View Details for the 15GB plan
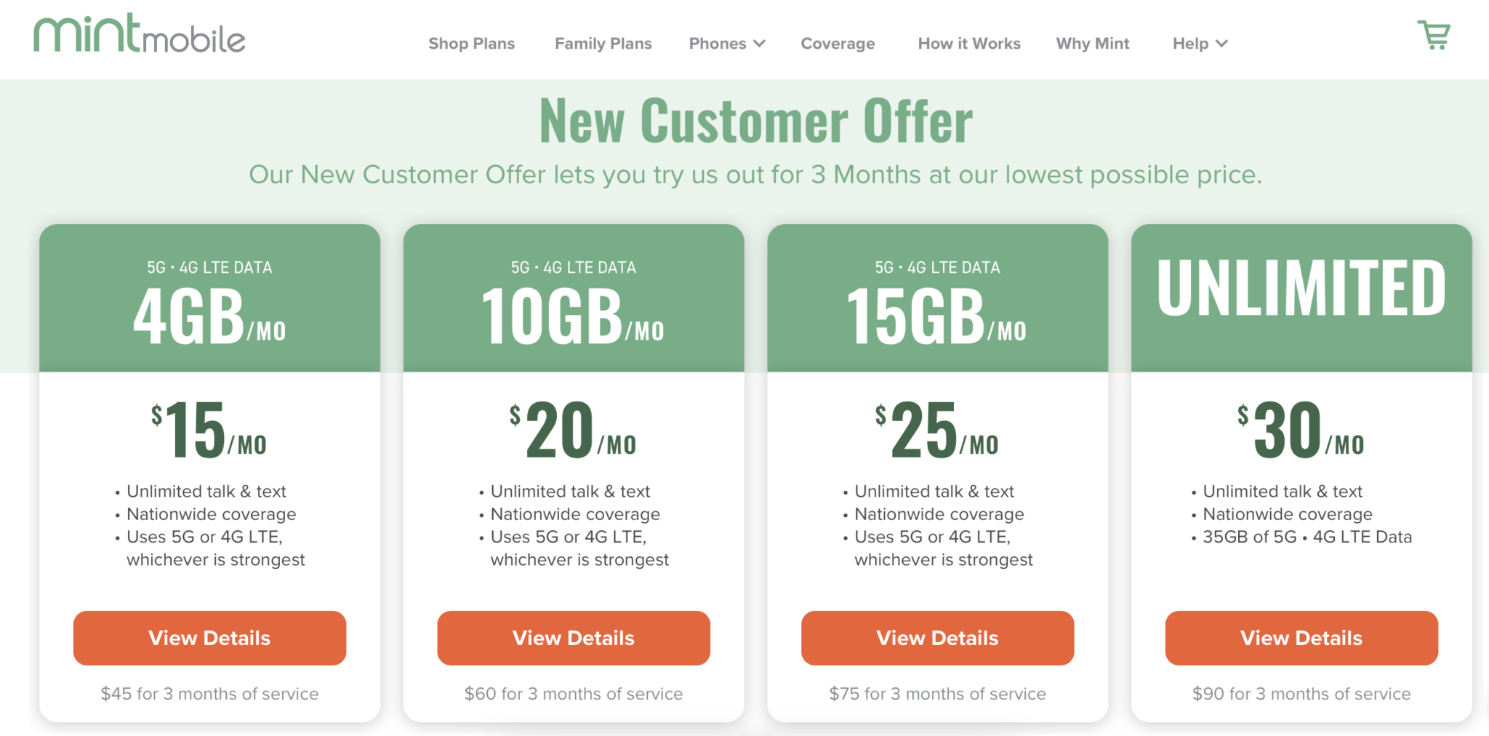 pos(937,638)
